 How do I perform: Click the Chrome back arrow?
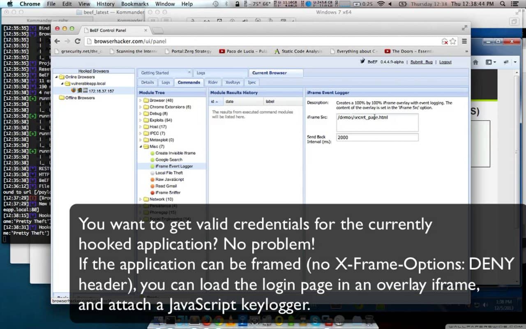[x=57, y=41]
